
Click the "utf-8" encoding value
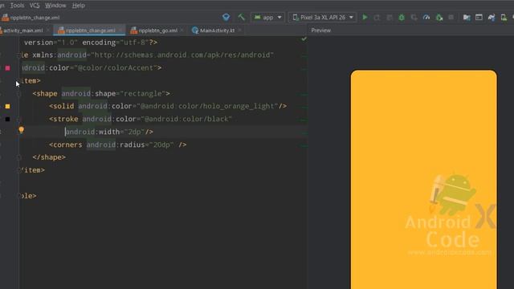tap(134, 43)
